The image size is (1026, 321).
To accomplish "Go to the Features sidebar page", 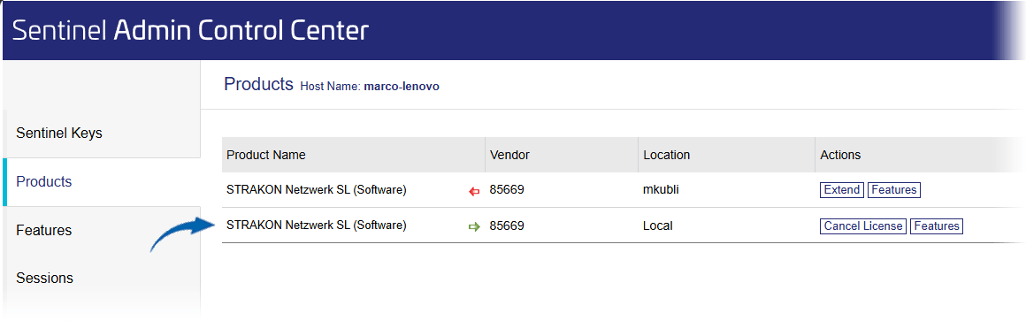I will 44,231.
